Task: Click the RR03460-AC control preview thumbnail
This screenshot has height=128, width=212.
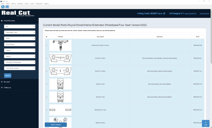Action: 60,58
